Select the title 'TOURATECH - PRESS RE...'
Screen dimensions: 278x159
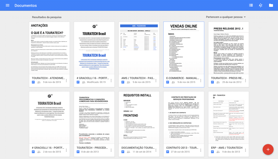[x=227, y=78]
